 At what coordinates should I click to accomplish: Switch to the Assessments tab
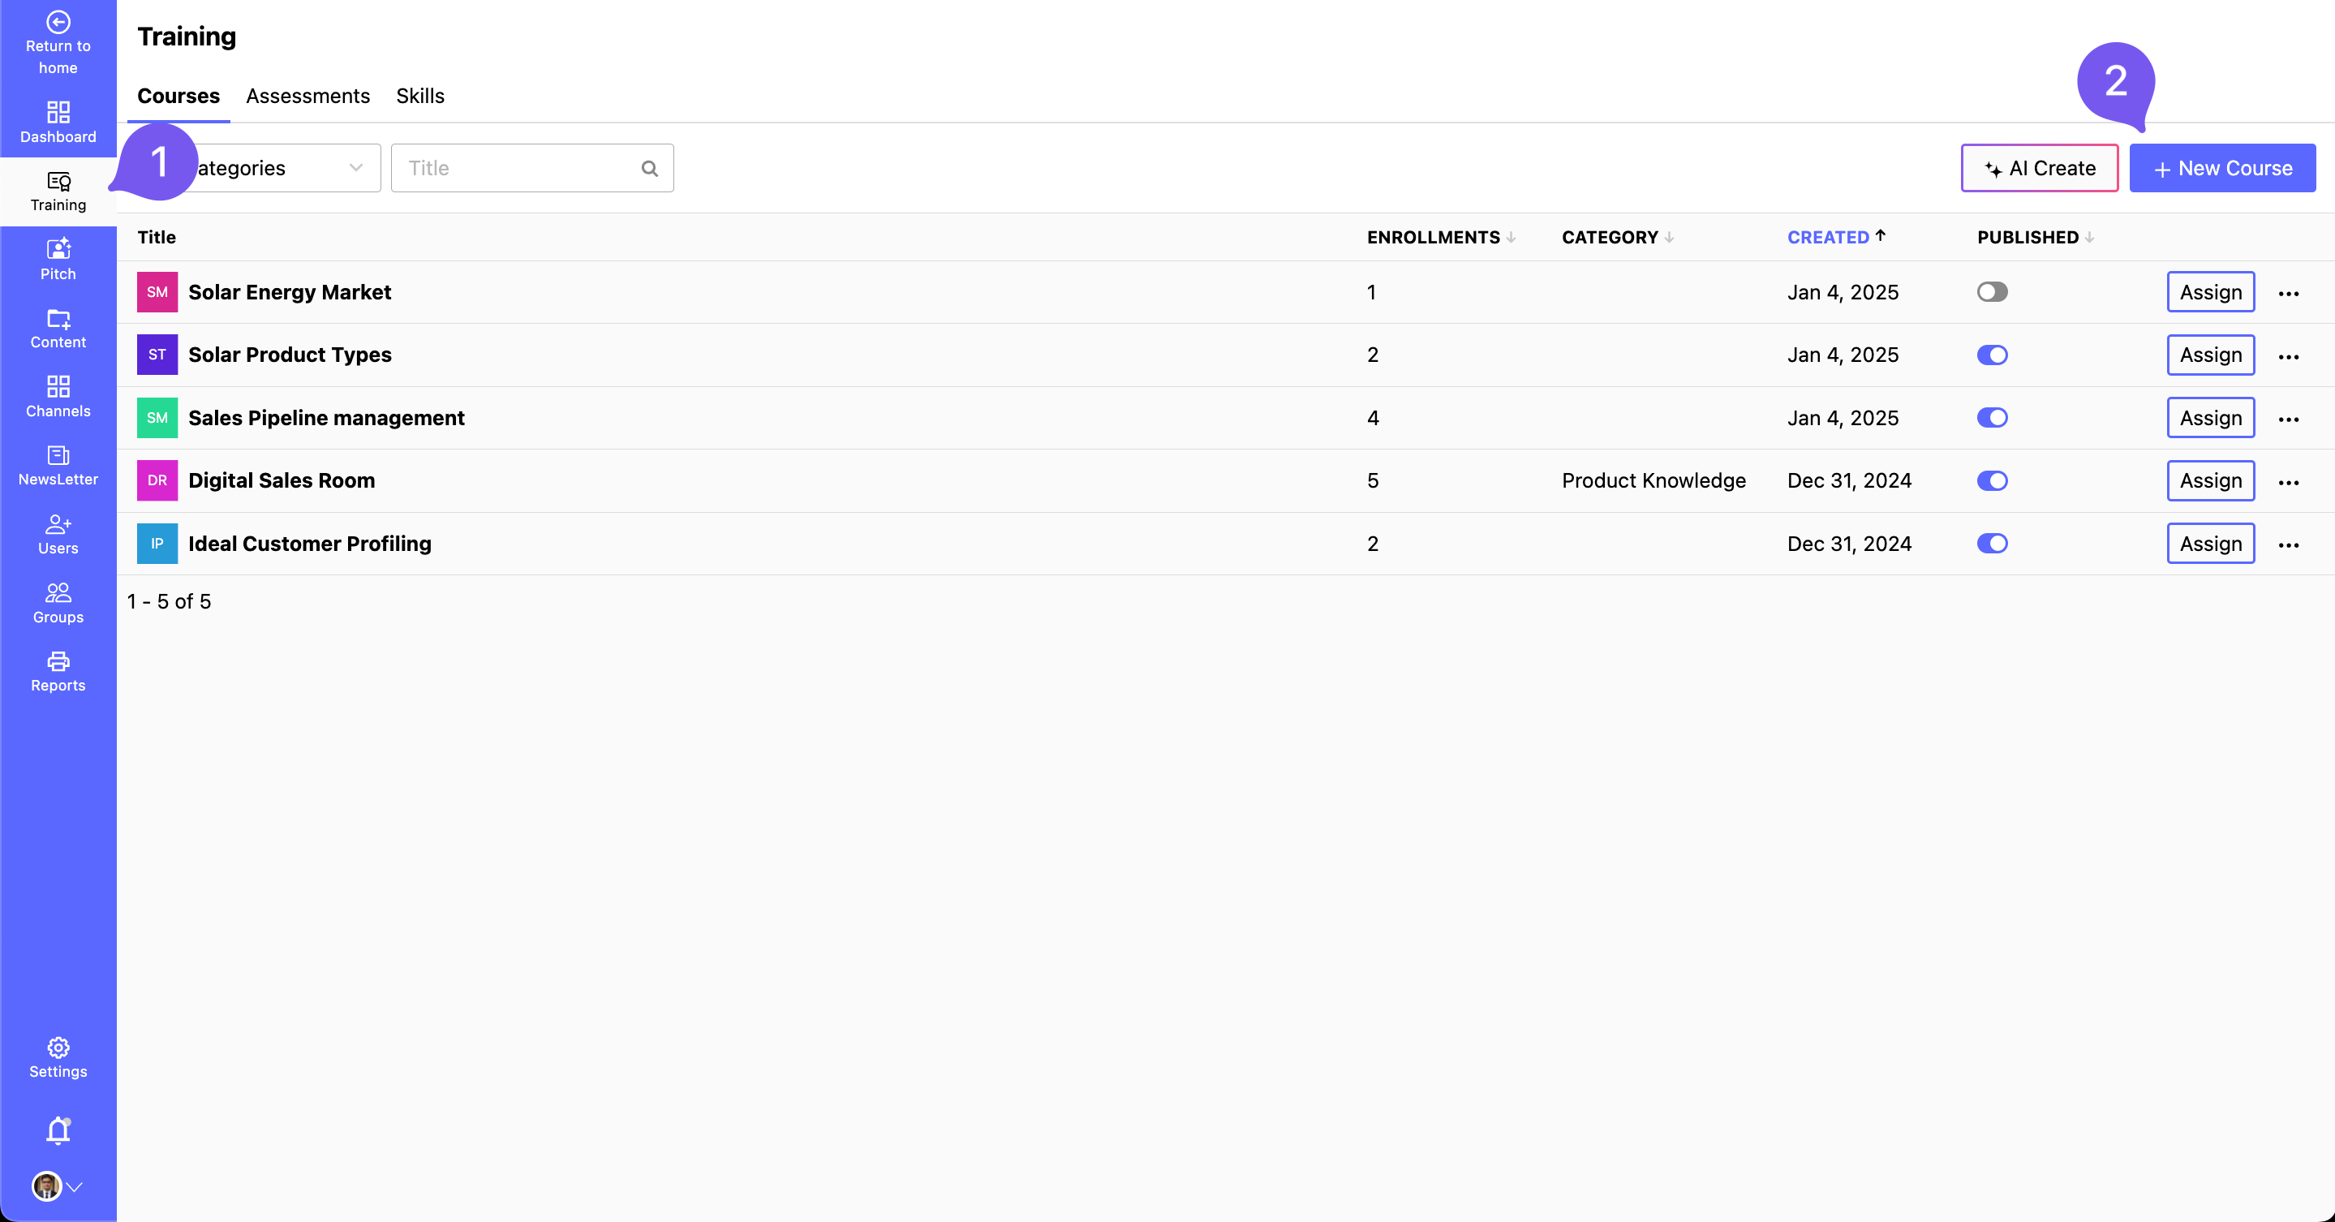coord(307,96)
